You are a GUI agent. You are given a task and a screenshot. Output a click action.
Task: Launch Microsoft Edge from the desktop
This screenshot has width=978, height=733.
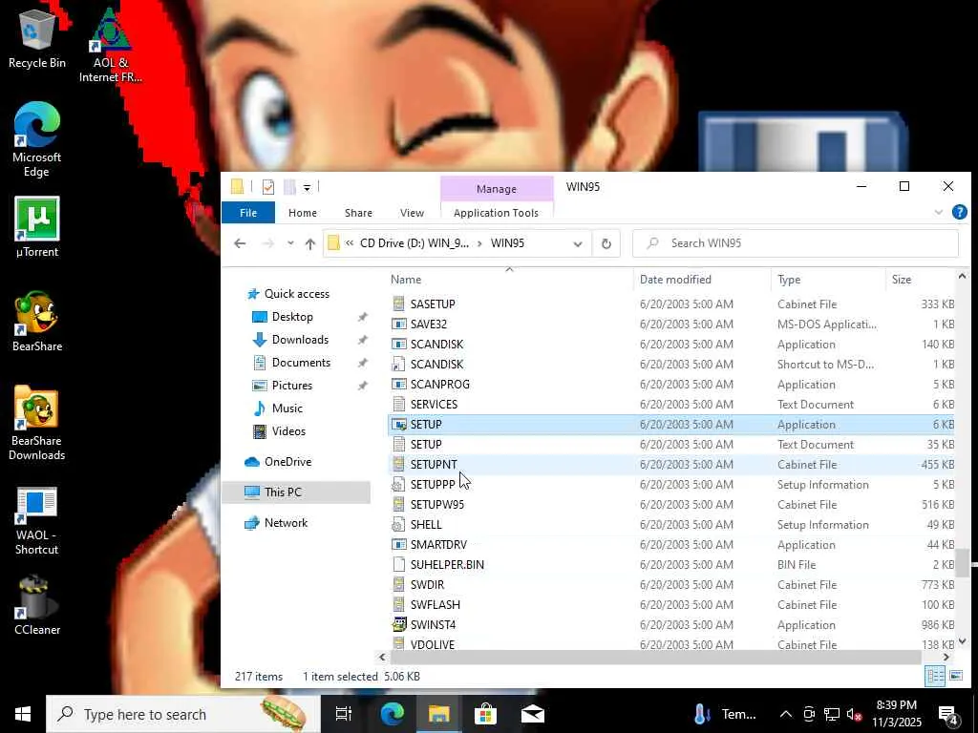tap(37, 139)
